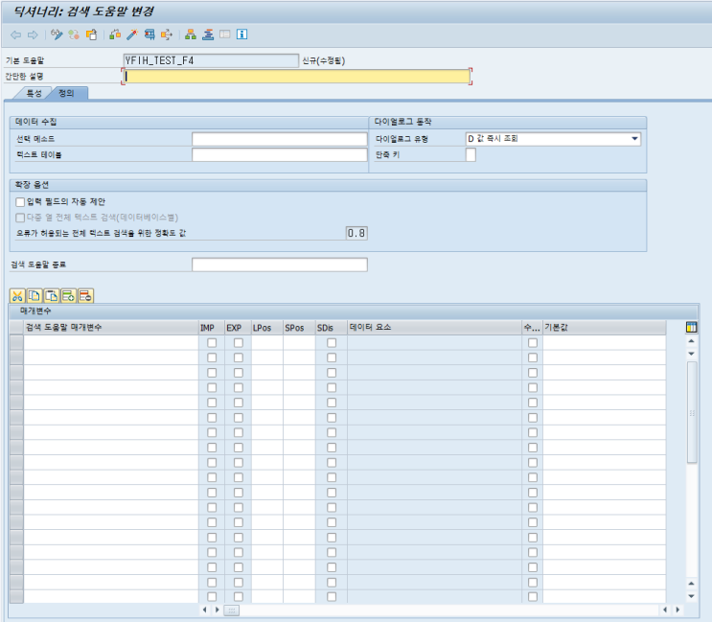Click the Insert Row icon with plus
712x622 pixels.
pos(69,296)
